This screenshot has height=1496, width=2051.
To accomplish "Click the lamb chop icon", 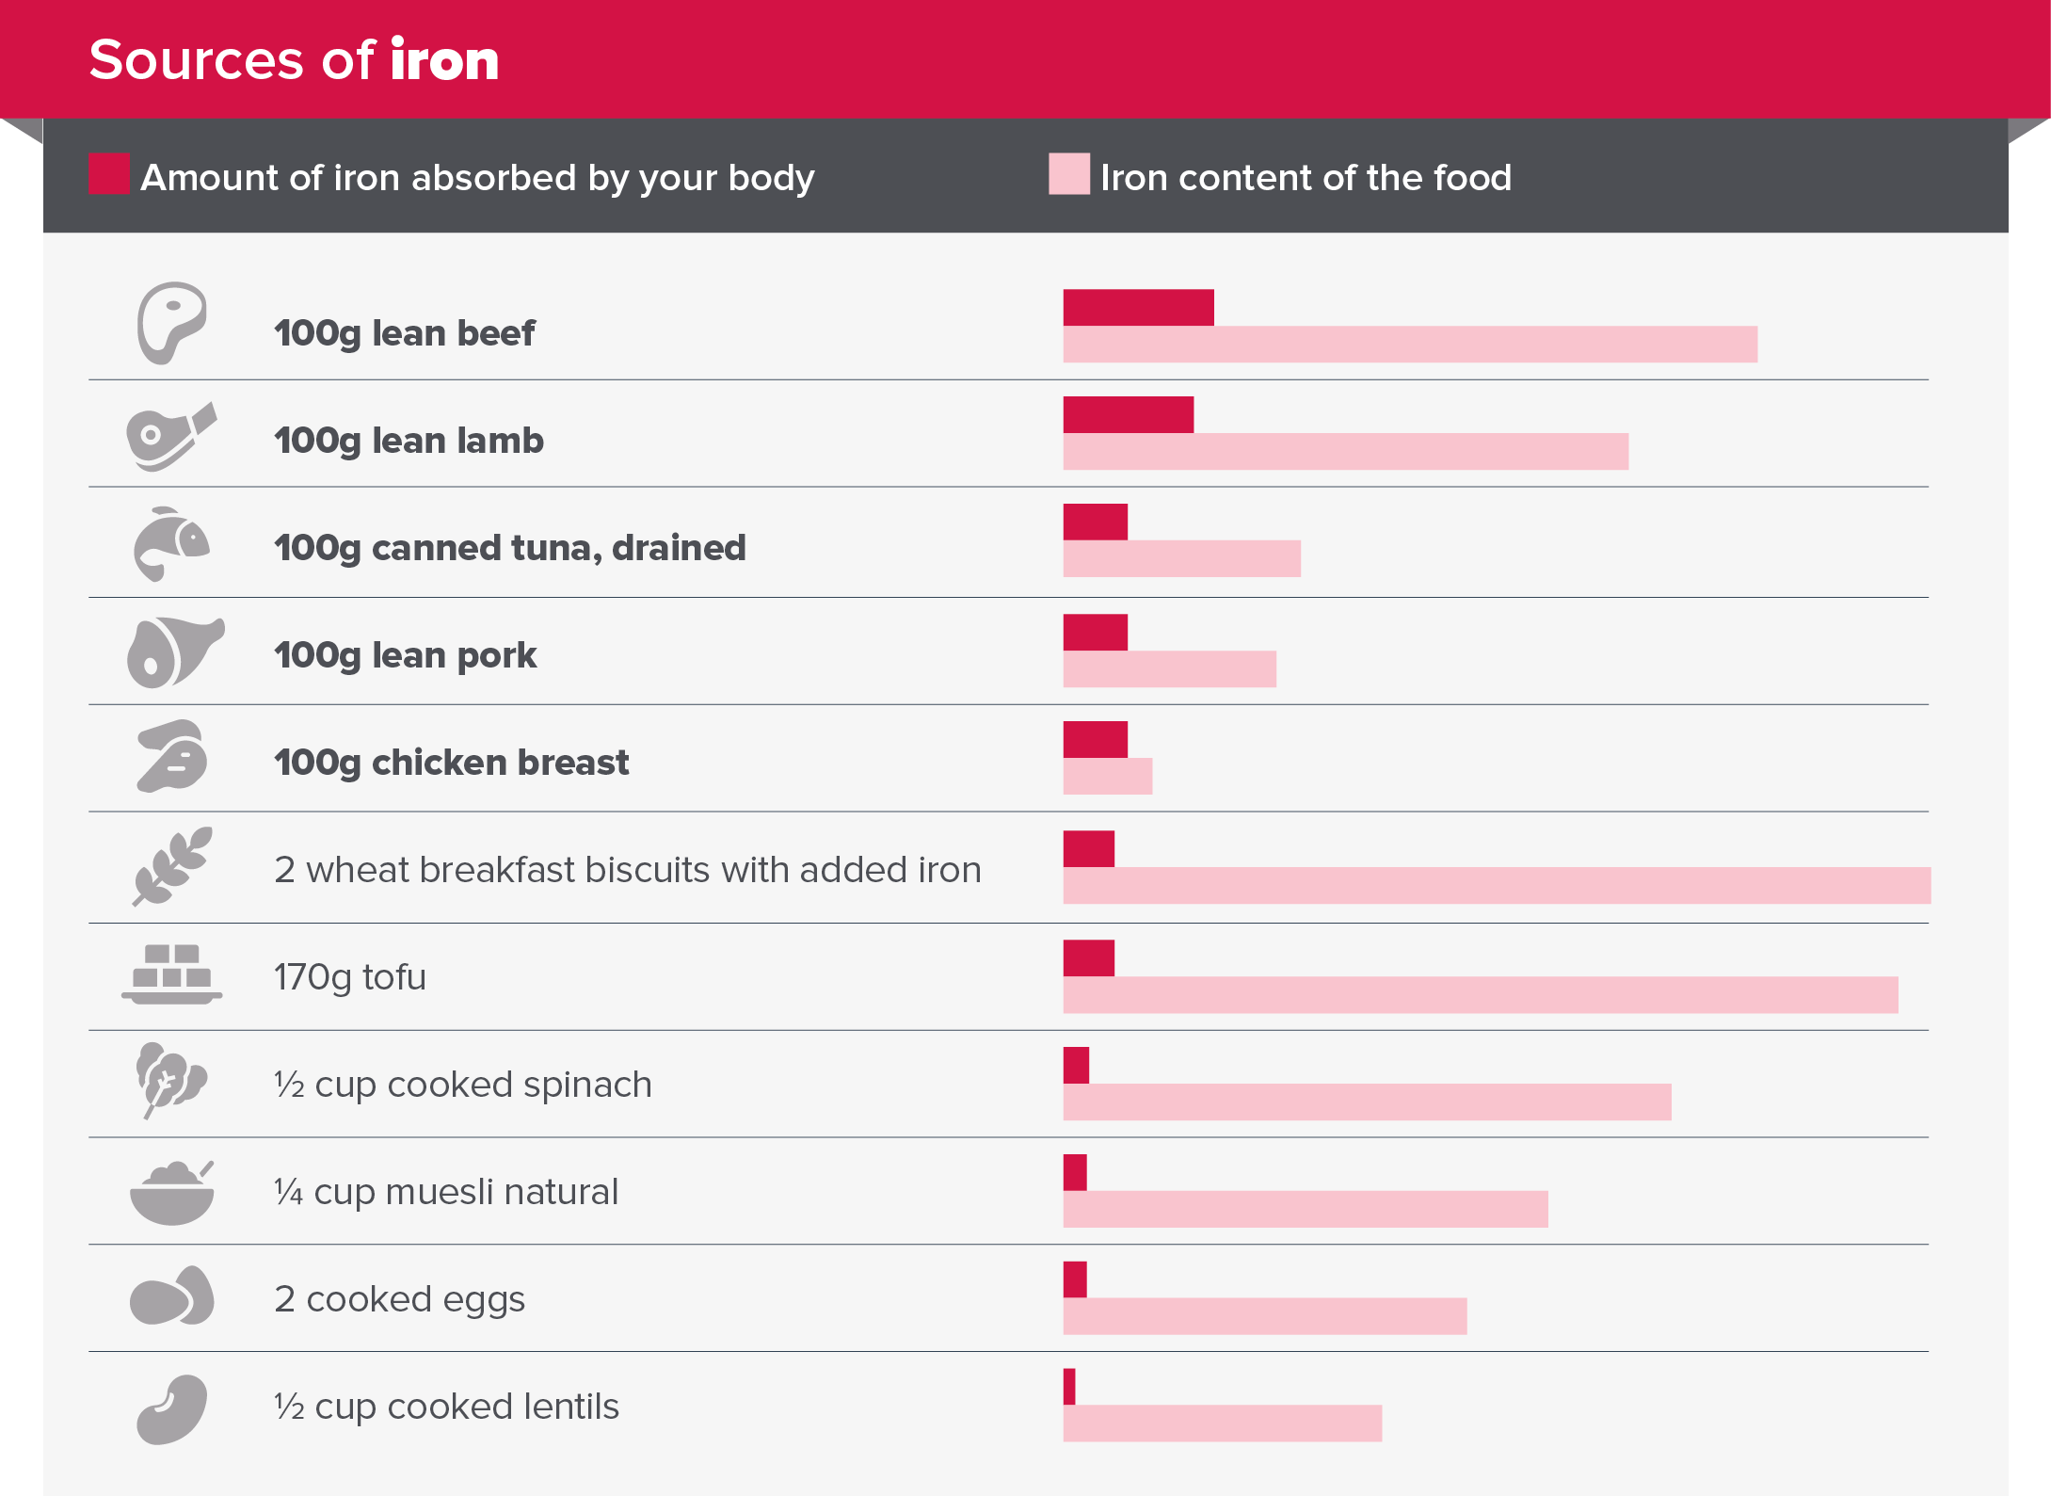I will point(170,436).
